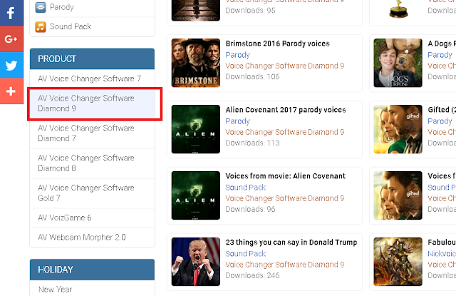Click Voice Changer Software Diamond 9 under Brimstone
This screenshot has width=456, height=296.
point(285,66)
